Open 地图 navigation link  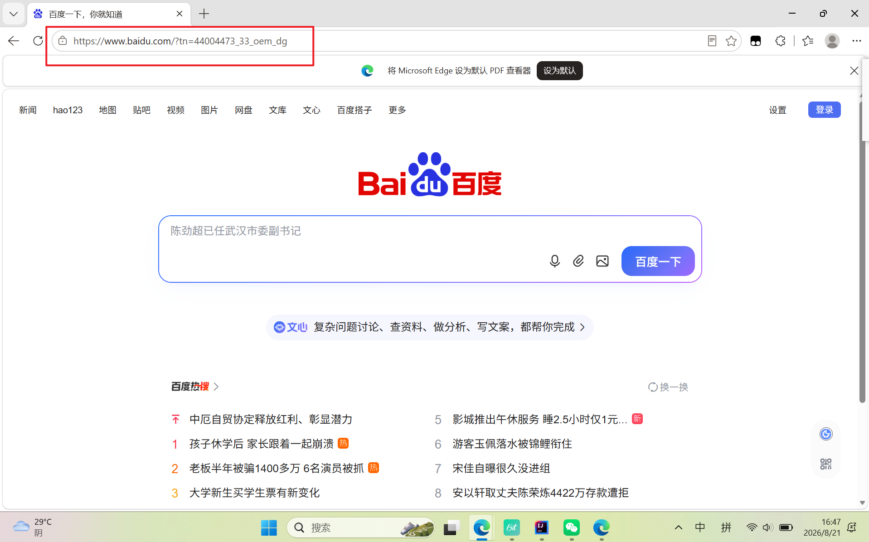107,110
